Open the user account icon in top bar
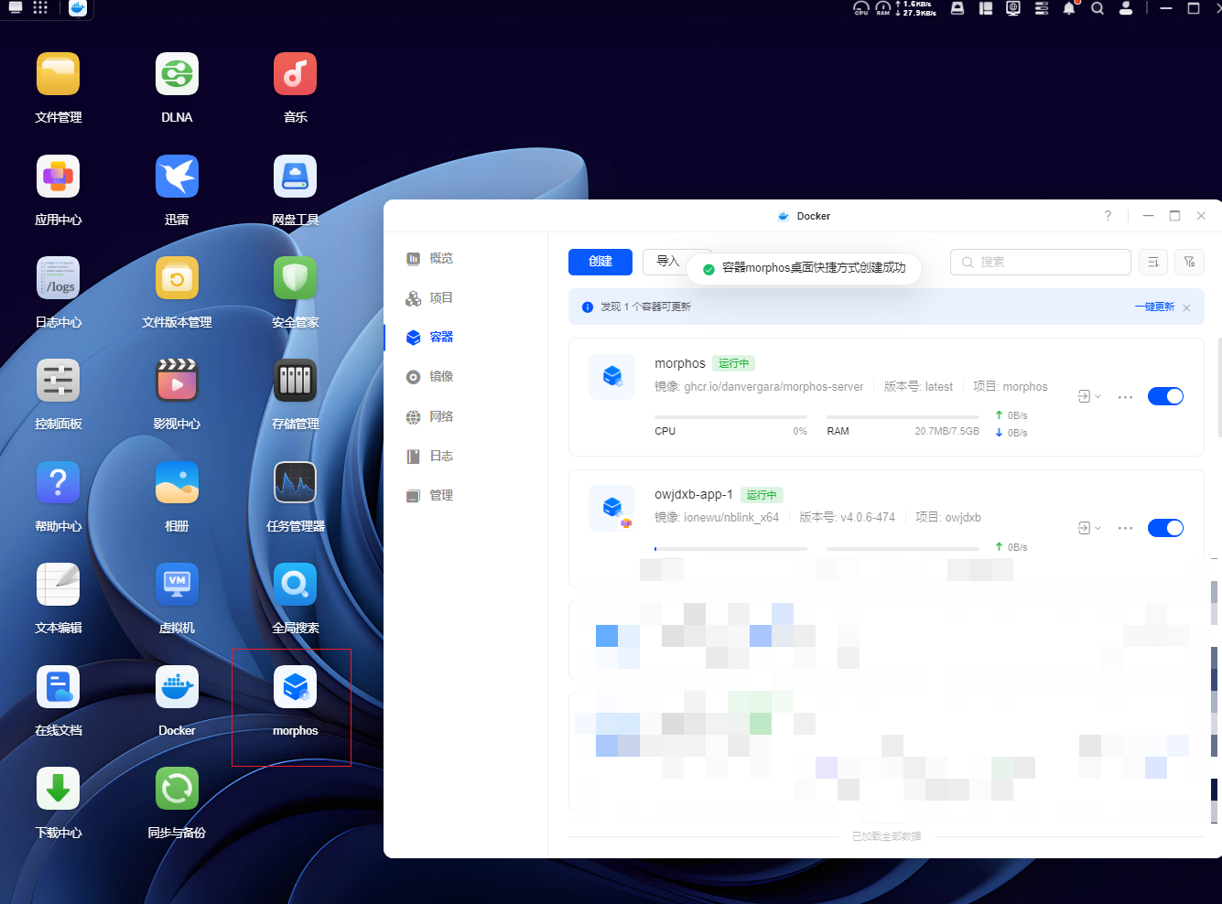This screenshot has height=904, width=1222. click(x=1126, y=8)
